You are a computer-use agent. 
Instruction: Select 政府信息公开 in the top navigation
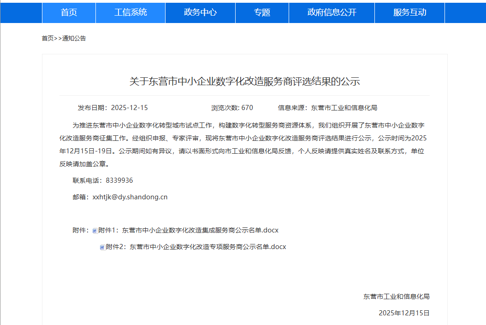(x=332, y=12)
